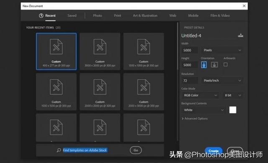Open the Mobile presets tab
Screen dimensions: 268x163
click(x=193, y=15)
